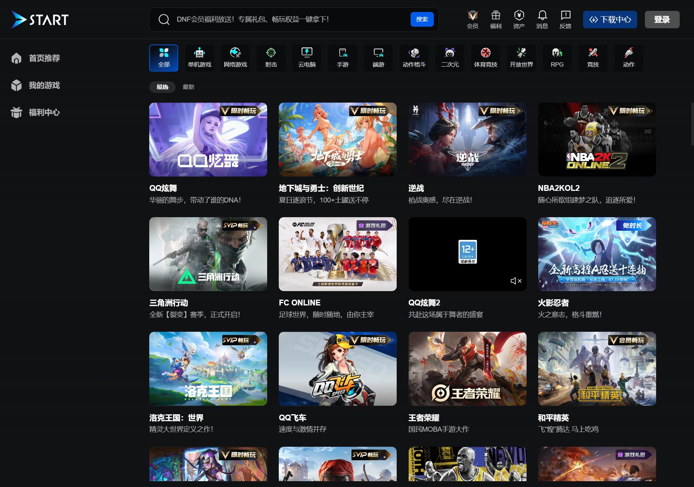Select the 二次元 category
Image resolution: width=694 pixels, height=487 pixels.
pos(450,58)
